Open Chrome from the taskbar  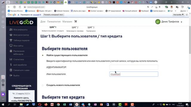tap(58, 104)
